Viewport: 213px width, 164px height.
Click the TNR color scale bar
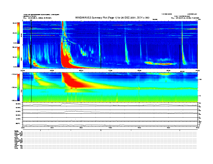18,87
